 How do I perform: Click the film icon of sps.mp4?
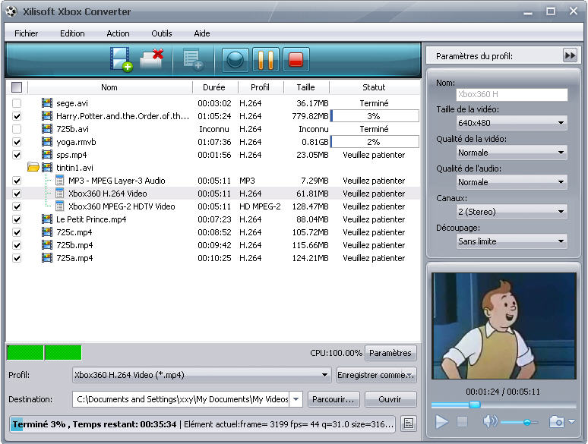click(47, 155)
